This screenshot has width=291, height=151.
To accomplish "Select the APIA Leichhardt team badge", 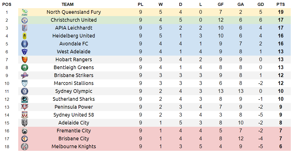I will [x=24, y=28].
